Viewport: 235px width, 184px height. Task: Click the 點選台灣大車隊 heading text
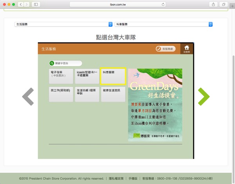(116, 37)
